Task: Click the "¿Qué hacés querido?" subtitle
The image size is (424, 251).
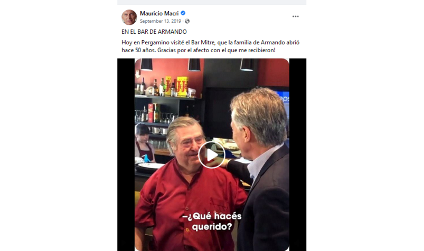Action: coord(212,221)
